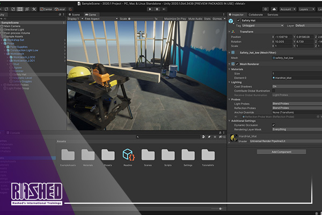Edit the Safety Hat name field
The image size is (322, 215).
coord(281,20)
